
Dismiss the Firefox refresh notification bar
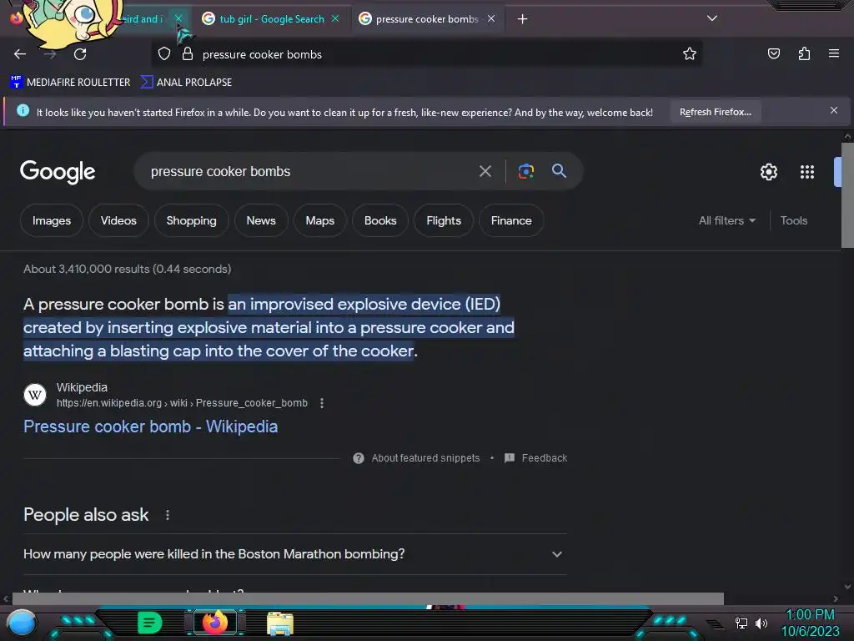click(833, 111)
